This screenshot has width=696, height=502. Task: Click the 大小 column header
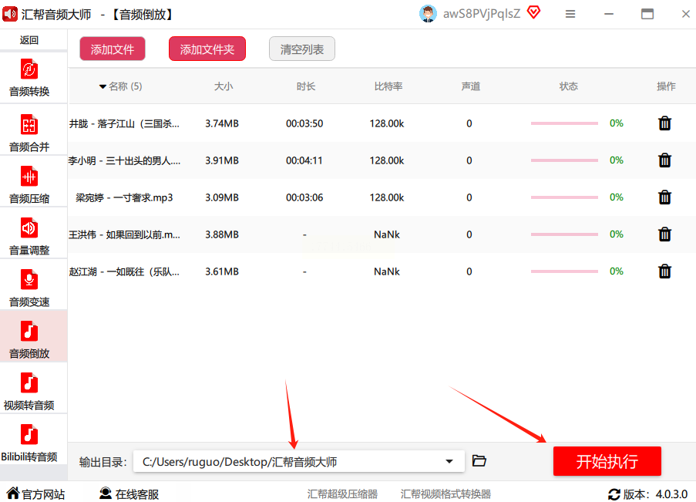click(224, 86)
